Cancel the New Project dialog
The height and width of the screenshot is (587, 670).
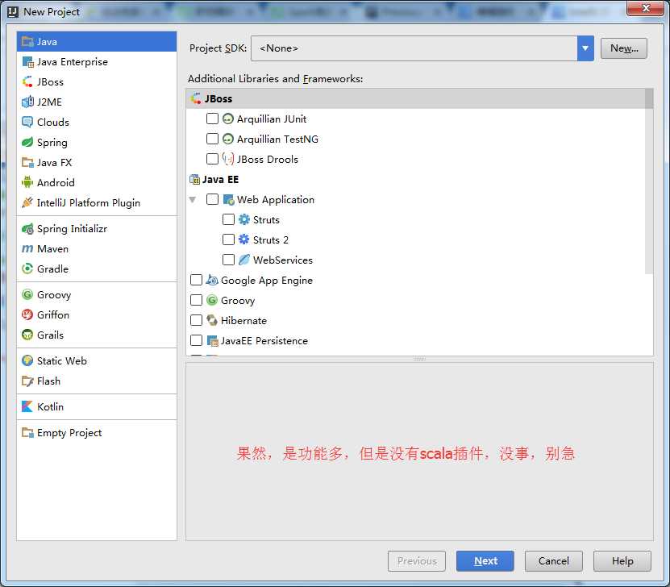click(553, 561)
